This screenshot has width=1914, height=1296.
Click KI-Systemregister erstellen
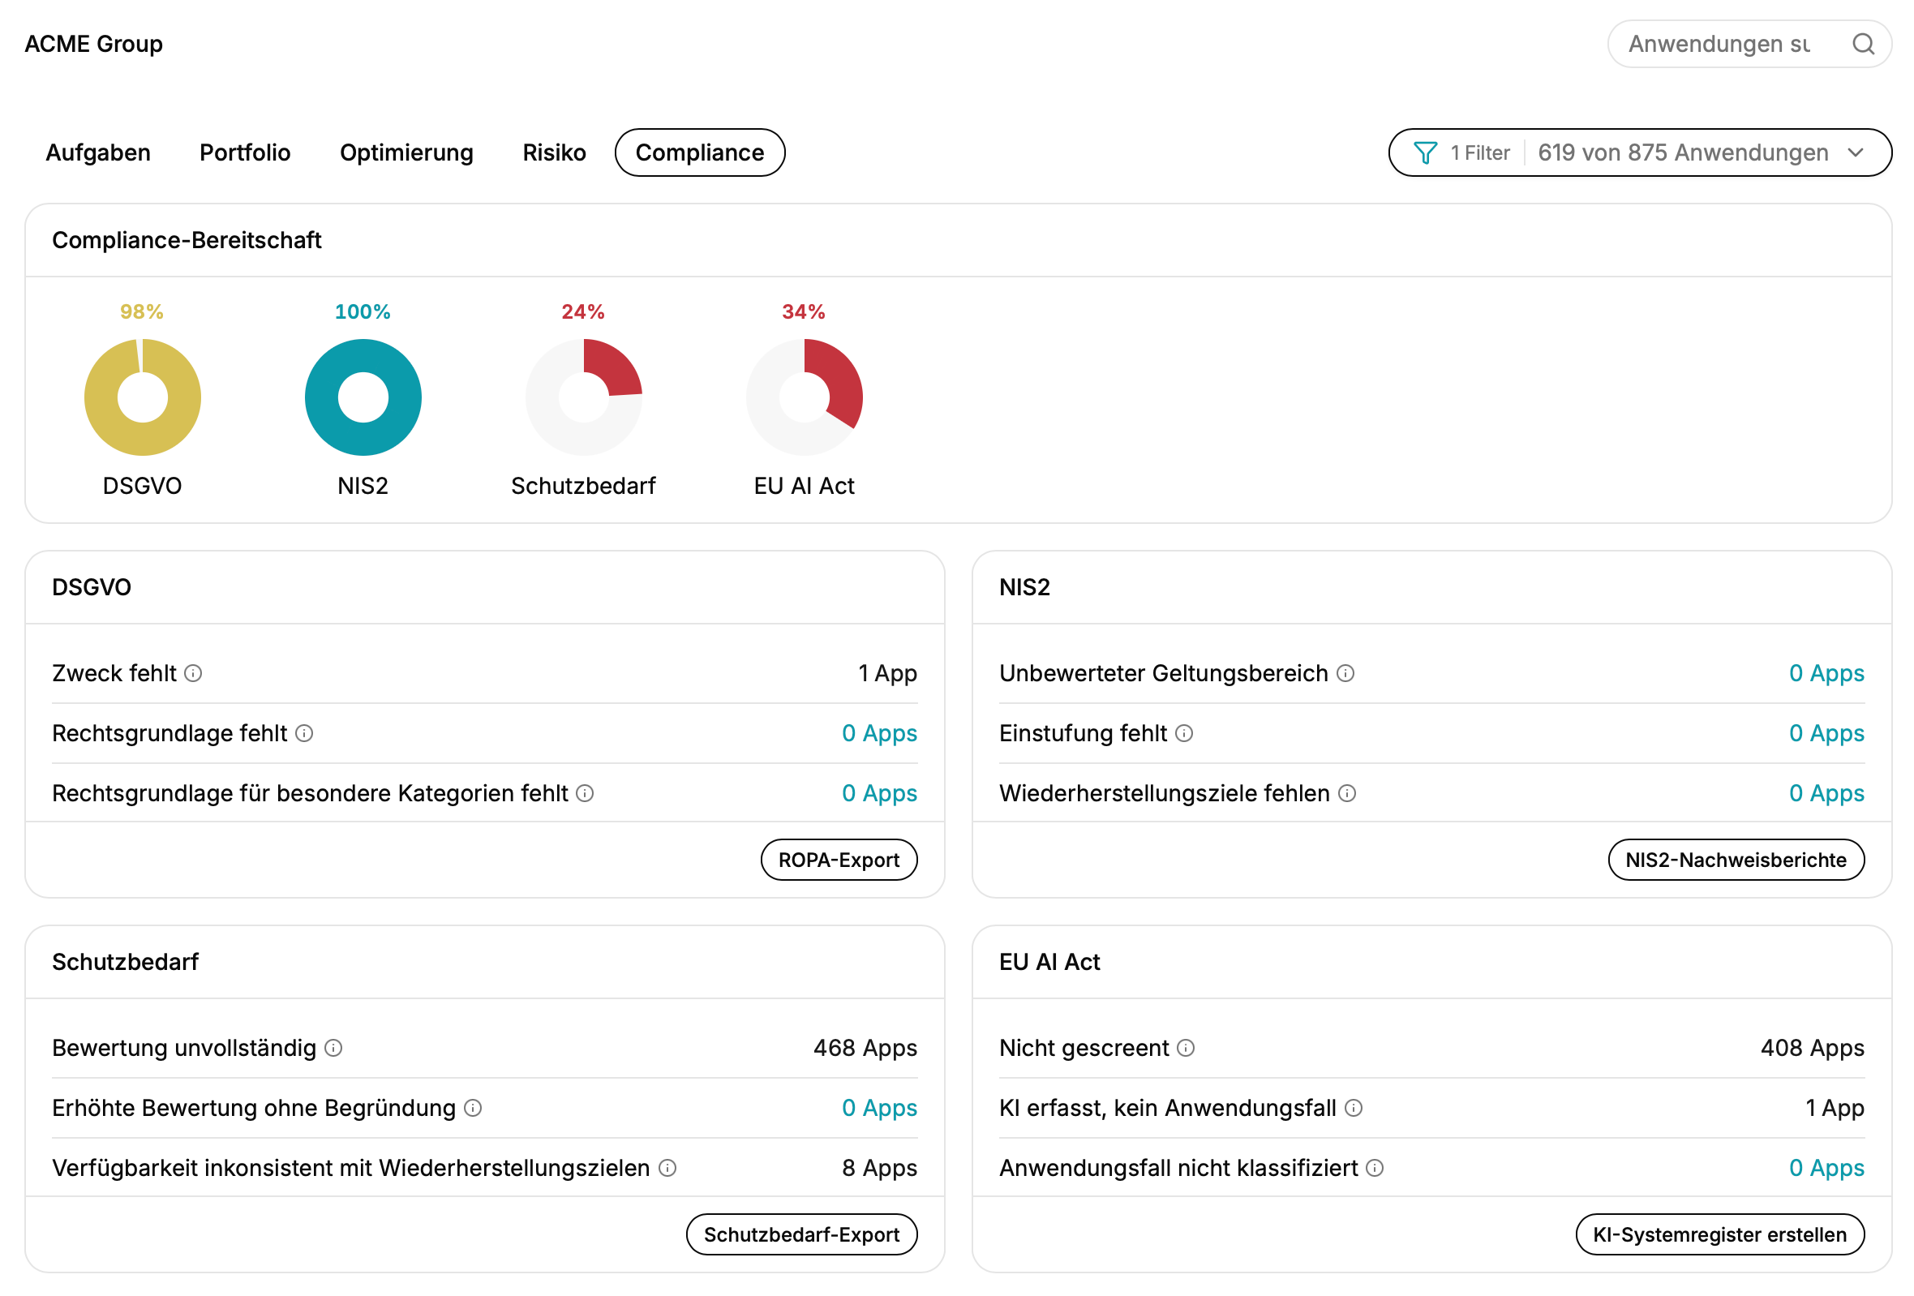pos(1719,1234)
